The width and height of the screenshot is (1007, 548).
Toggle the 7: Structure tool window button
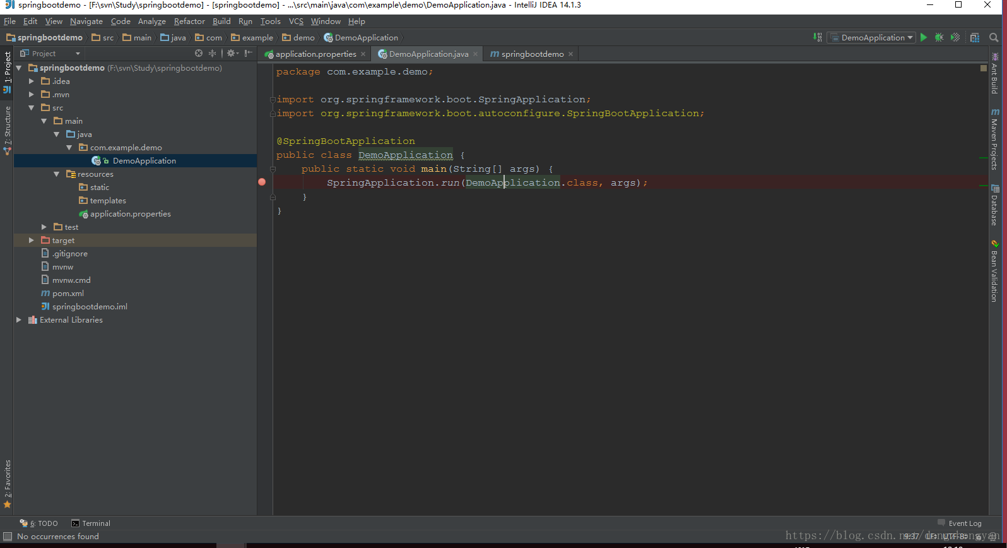[x=7, y=130]
